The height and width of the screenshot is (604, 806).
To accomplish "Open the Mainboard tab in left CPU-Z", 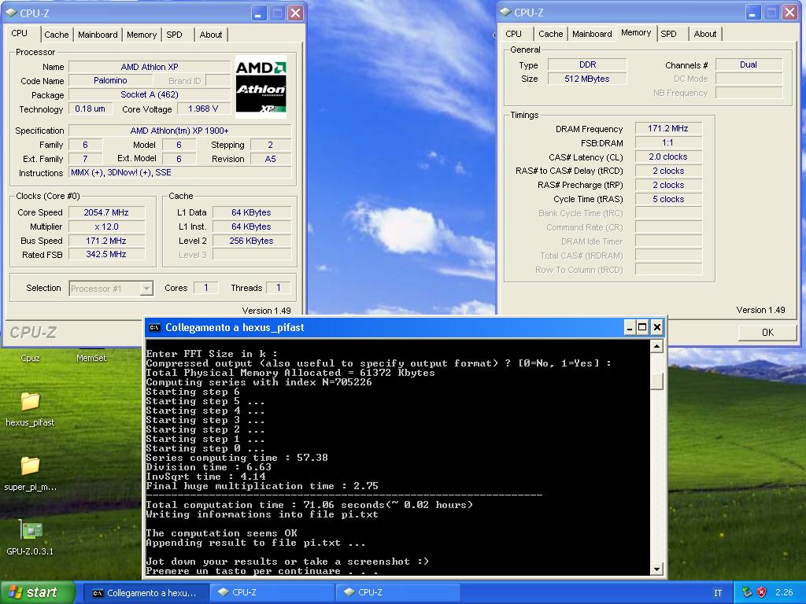I will click(98, 35).
